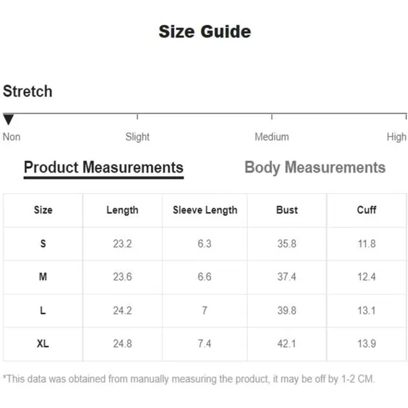Click the Length column header
Image resolution: width=408 pixels, height=408 pixels.
(x=122, y=210)
